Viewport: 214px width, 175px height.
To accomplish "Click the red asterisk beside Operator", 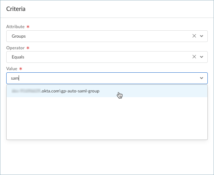I will tap(28, 48).
